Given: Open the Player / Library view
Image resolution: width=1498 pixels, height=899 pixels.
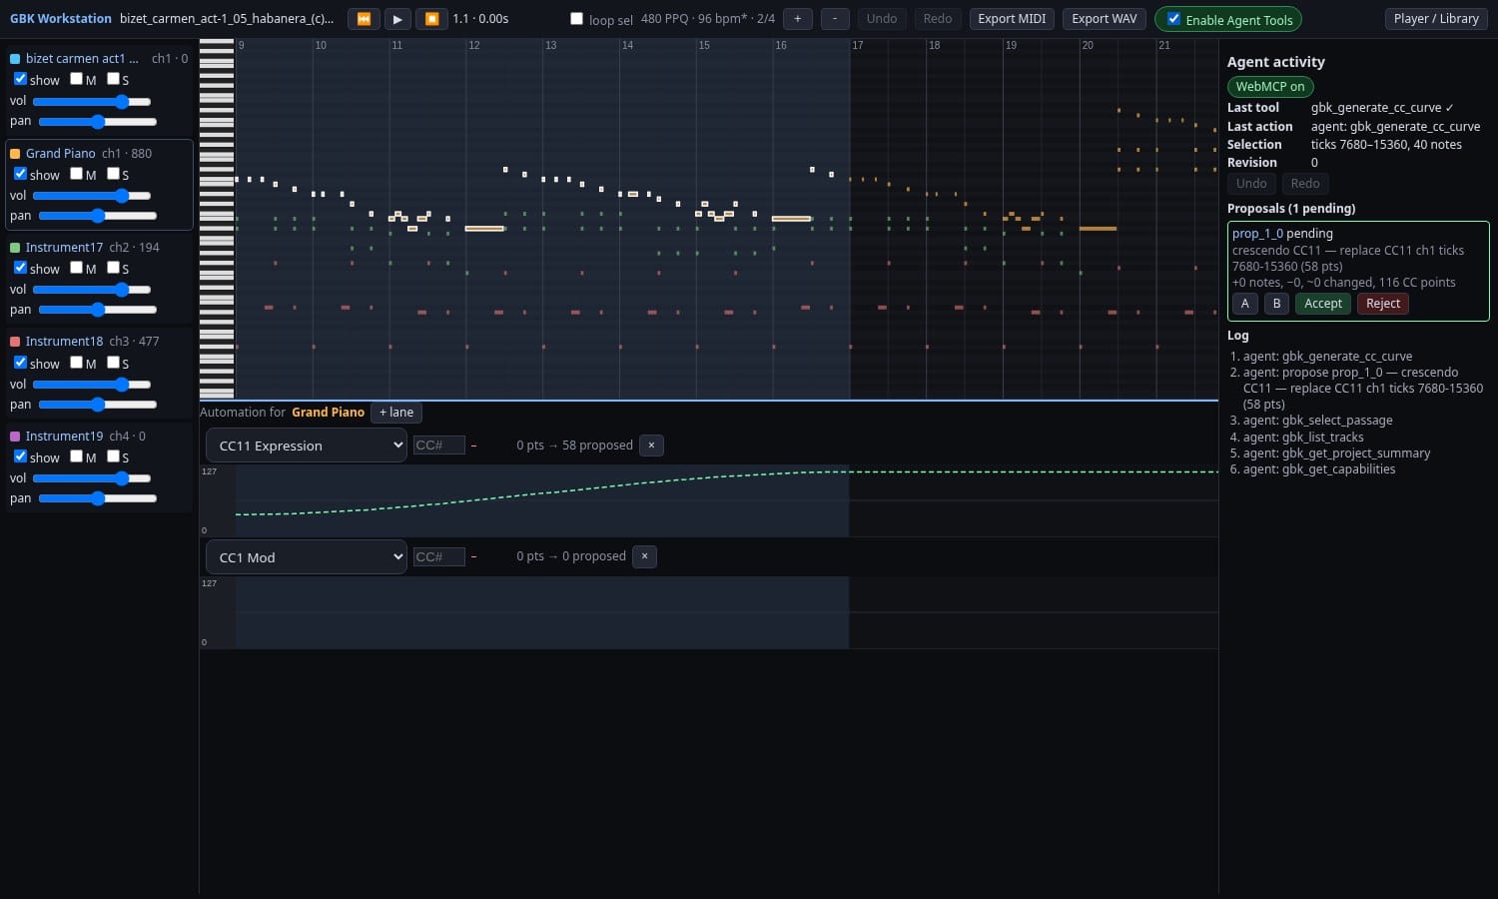Looking at the screenshot, I should click(x=1436, y=19).
